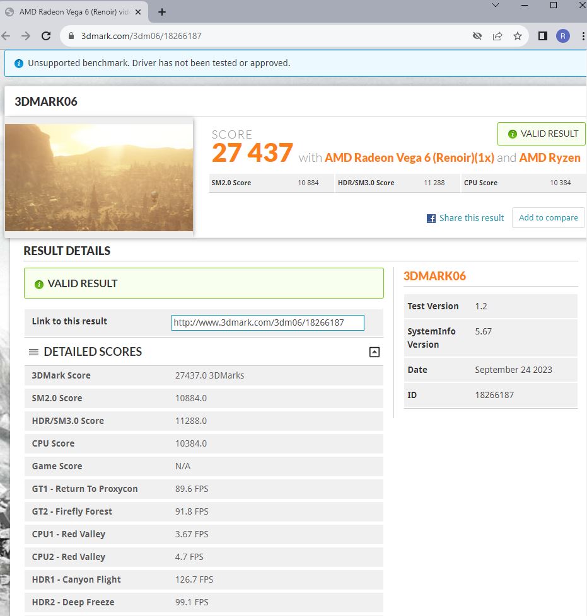The image size is (587, 616).
Task: Open the tab search dropdown arrow
Action: click(496, 5)
